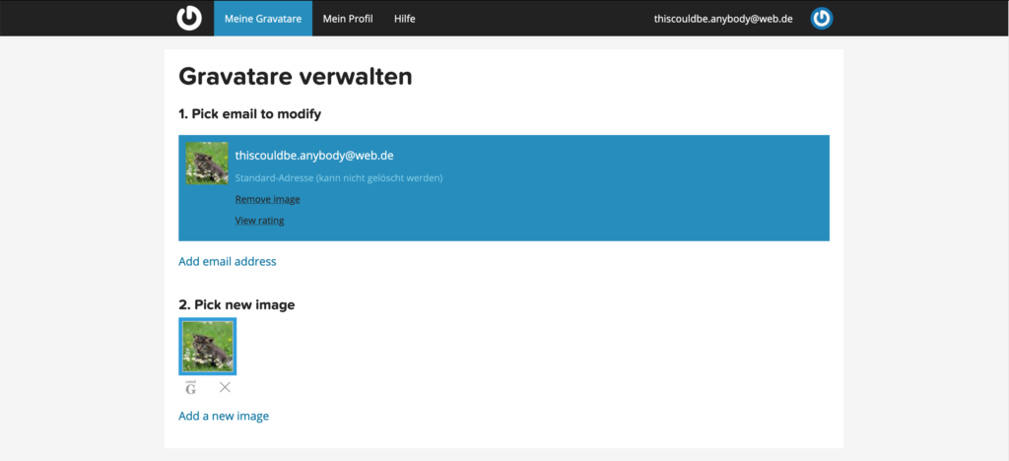
Task: Select the thiscouldbe.anybody@web.de address in the email row
Action: pos(314,155)
